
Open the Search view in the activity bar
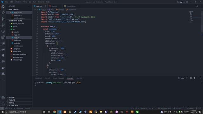point(3,13)
